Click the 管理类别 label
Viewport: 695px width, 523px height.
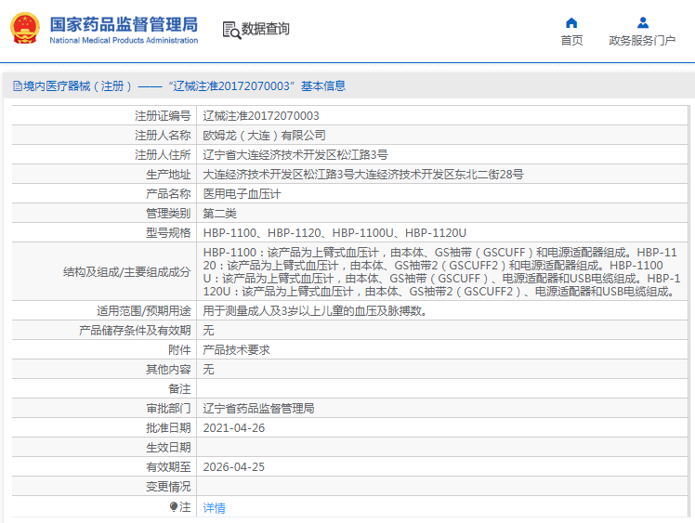pyautogui.click(x=168, y=213)
